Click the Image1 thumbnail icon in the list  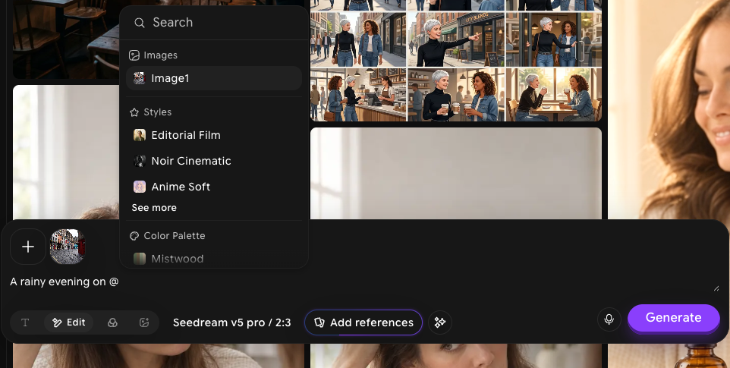[140, 78]
